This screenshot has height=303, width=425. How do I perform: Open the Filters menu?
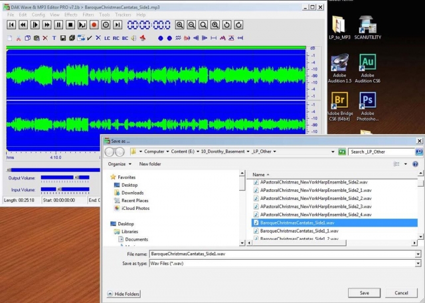pos(88,15)
